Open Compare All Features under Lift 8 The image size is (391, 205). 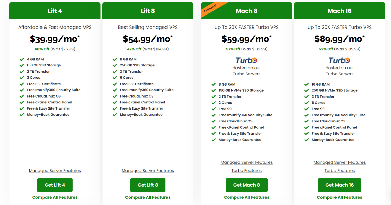click(x=148, y=197)
